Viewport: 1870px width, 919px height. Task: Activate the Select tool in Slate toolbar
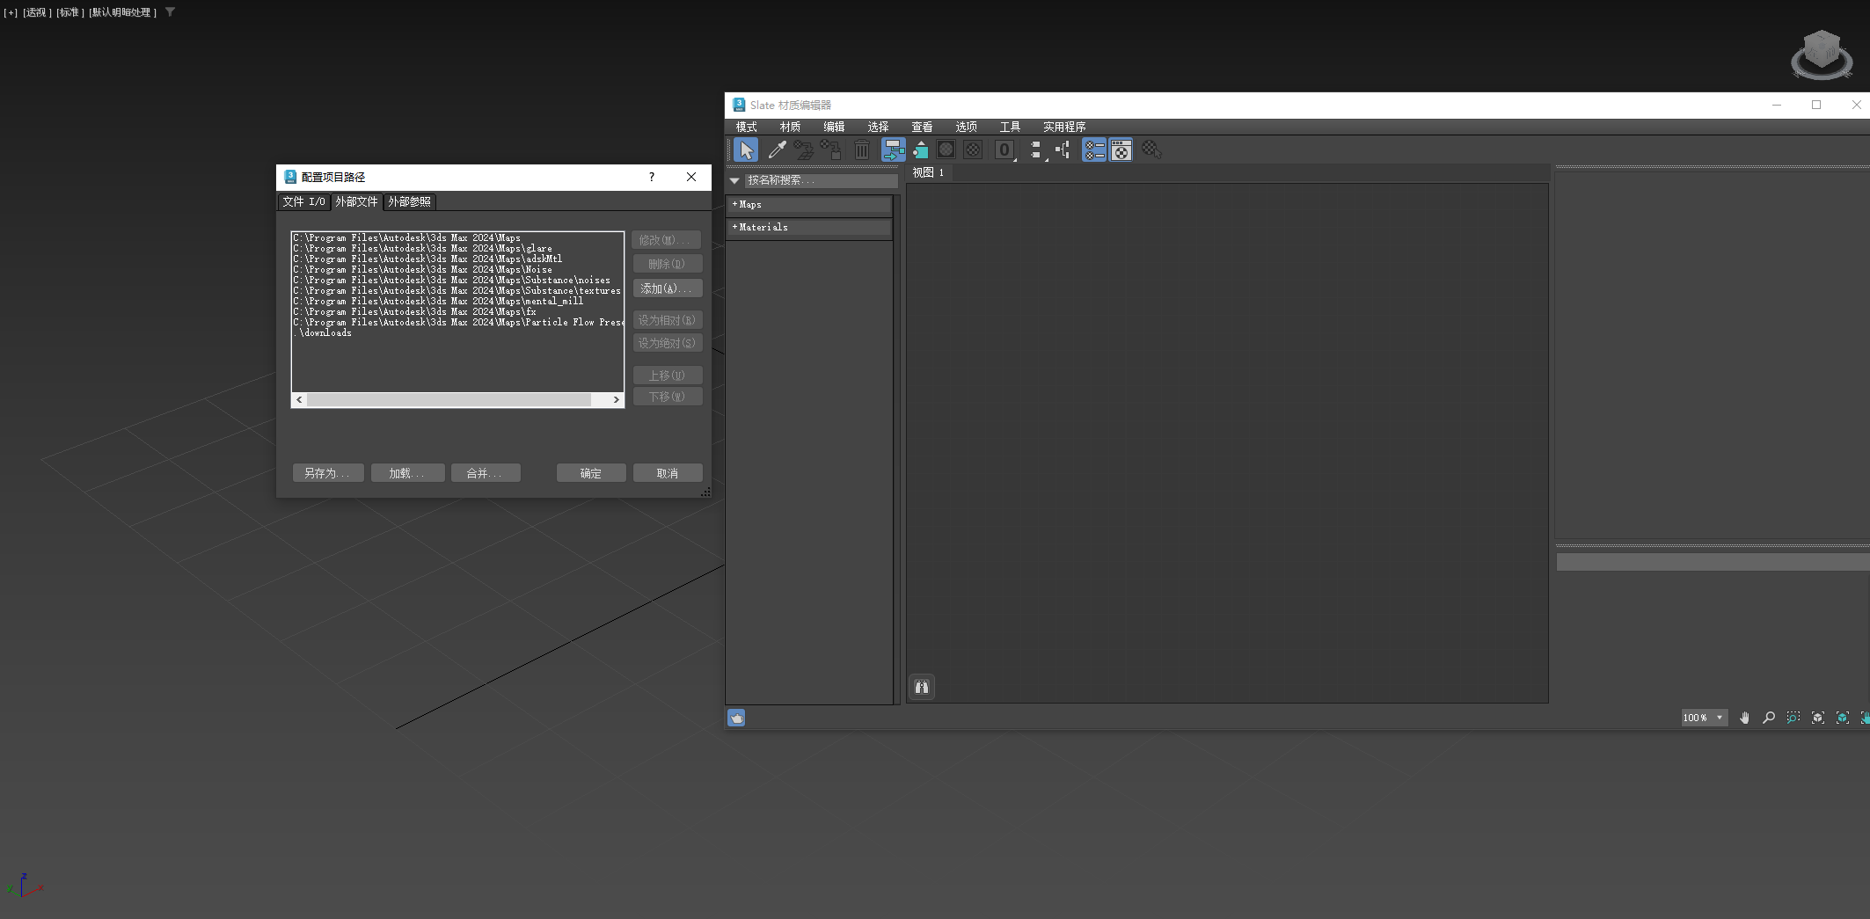[x=746, y=150]
